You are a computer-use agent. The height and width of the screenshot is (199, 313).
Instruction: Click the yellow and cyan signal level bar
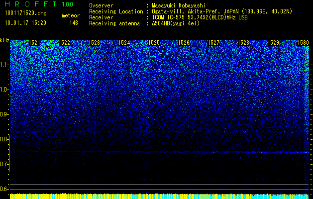(159, 196)
